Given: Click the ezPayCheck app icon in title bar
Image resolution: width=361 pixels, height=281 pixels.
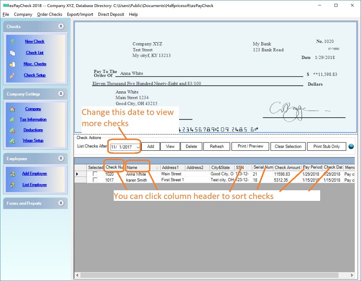Looking at the screenshot, I should (x=6, y=5).
